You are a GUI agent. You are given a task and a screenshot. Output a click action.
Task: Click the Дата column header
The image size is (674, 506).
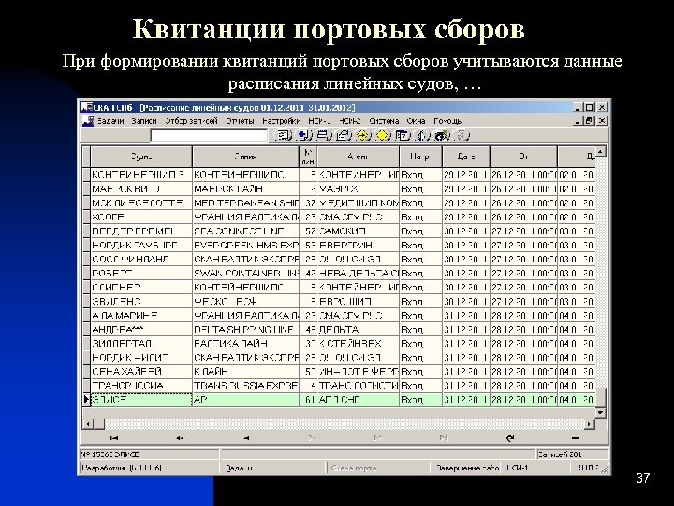(x=466, y=156)
